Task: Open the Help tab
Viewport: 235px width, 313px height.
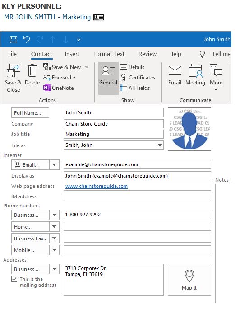Action: [x=175, y=54]
